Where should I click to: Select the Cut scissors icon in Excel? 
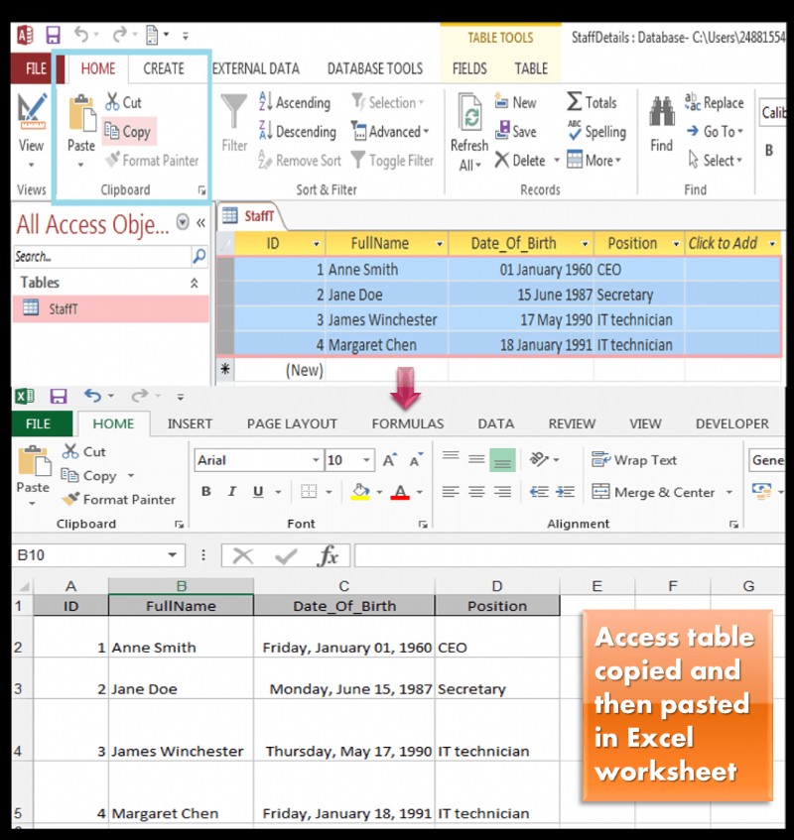tap(71, 451)
